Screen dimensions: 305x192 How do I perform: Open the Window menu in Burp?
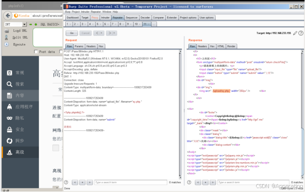click(x=107, y=12)
